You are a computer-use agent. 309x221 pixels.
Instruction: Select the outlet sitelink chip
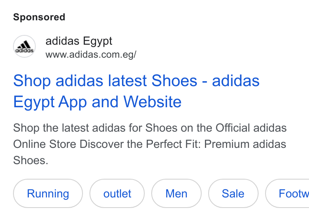pyautogui.click(x=117, y=193)
